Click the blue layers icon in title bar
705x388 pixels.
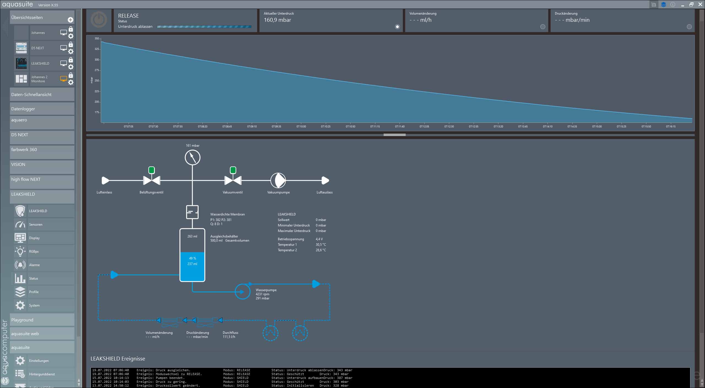tap(663, 5)
